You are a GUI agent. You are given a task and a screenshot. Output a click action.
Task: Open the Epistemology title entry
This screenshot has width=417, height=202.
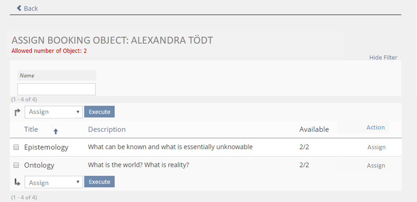(46, 147)
